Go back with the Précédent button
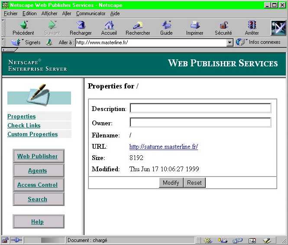288x245 pixels. pos(23,28)
